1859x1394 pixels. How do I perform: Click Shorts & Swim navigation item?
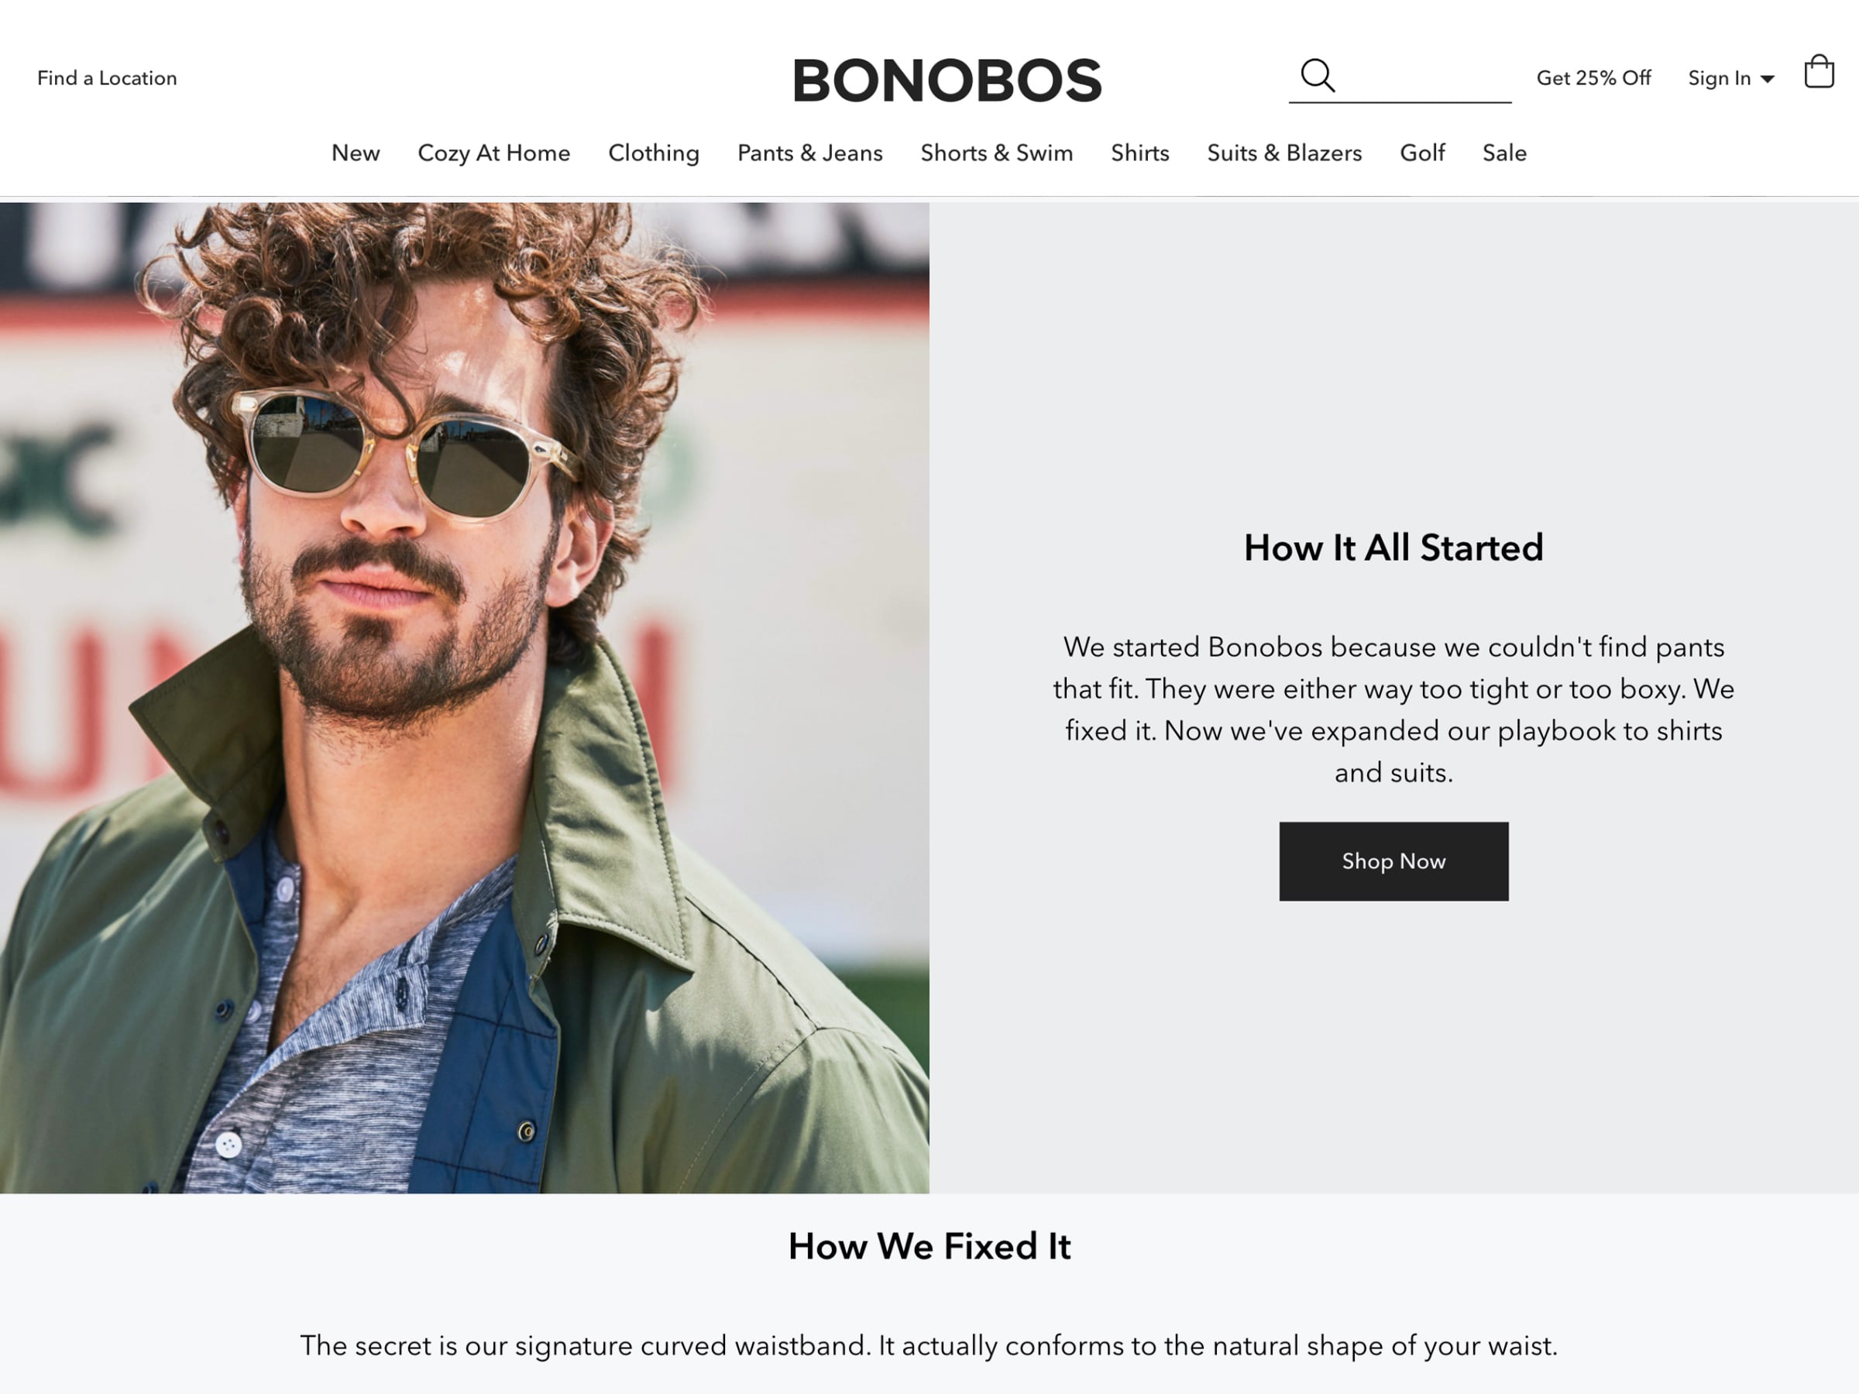click(997, 153)
